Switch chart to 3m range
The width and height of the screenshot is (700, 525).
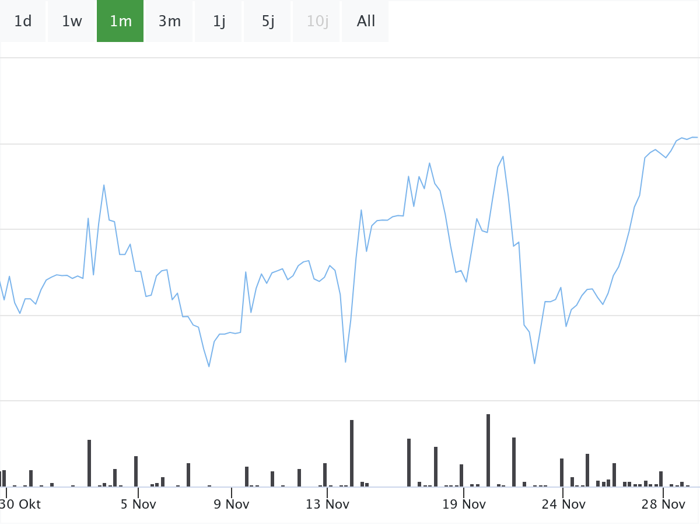point(169,22)
